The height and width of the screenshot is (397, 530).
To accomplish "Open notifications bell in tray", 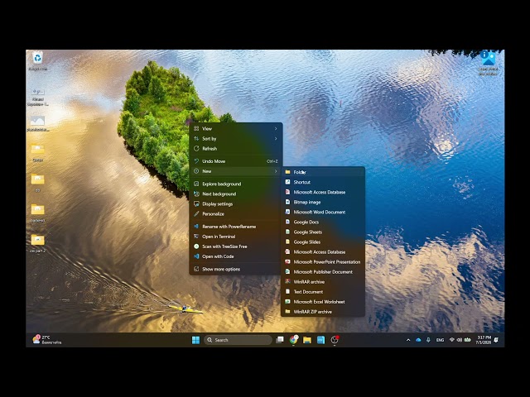I will point(496,340).
